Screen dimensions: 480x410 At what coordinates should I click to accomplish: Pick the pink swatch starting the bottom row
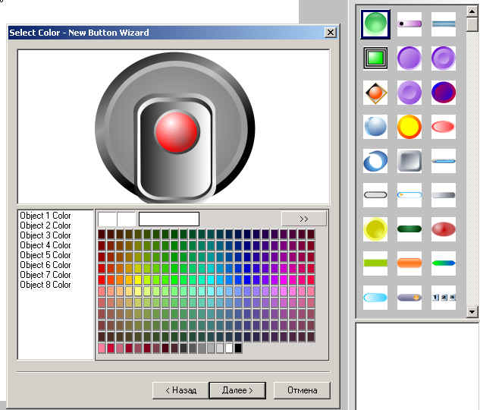click(102, 348)
